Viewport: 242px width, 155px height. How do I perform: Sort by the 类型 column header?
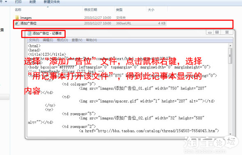(x=119, y=10)
